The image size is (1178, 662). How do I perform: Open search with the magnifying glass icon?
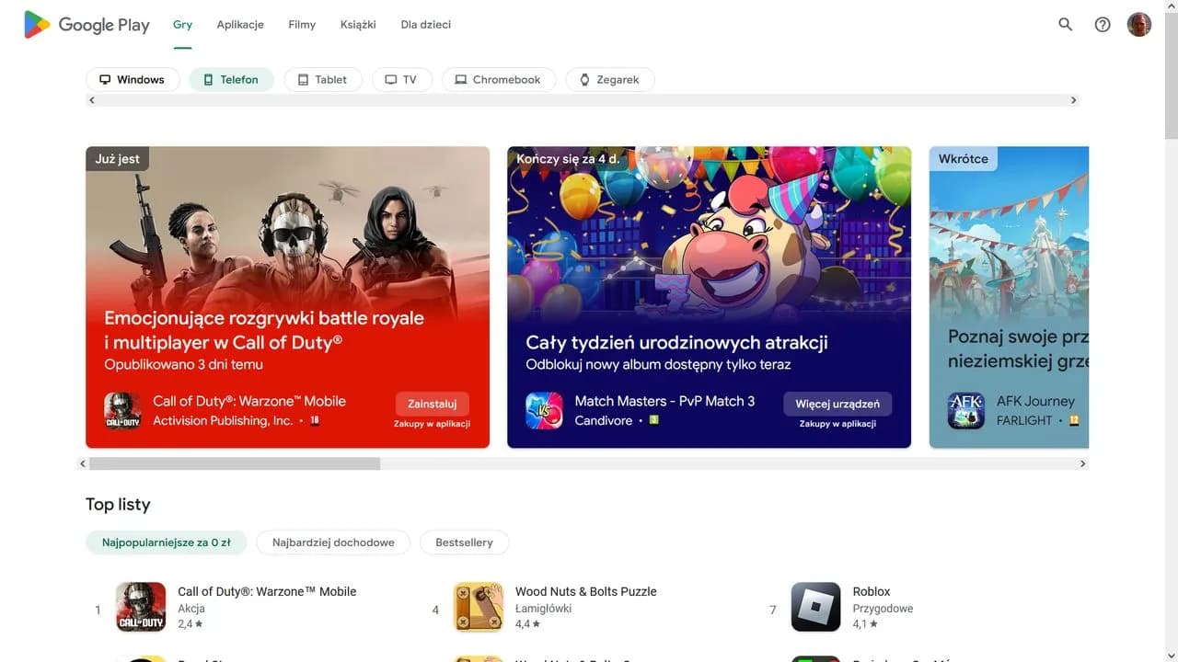tap(1065, 24)
